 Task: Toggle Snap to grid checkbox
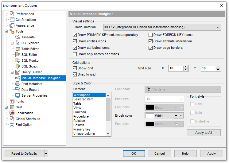[x=75, y=74]
